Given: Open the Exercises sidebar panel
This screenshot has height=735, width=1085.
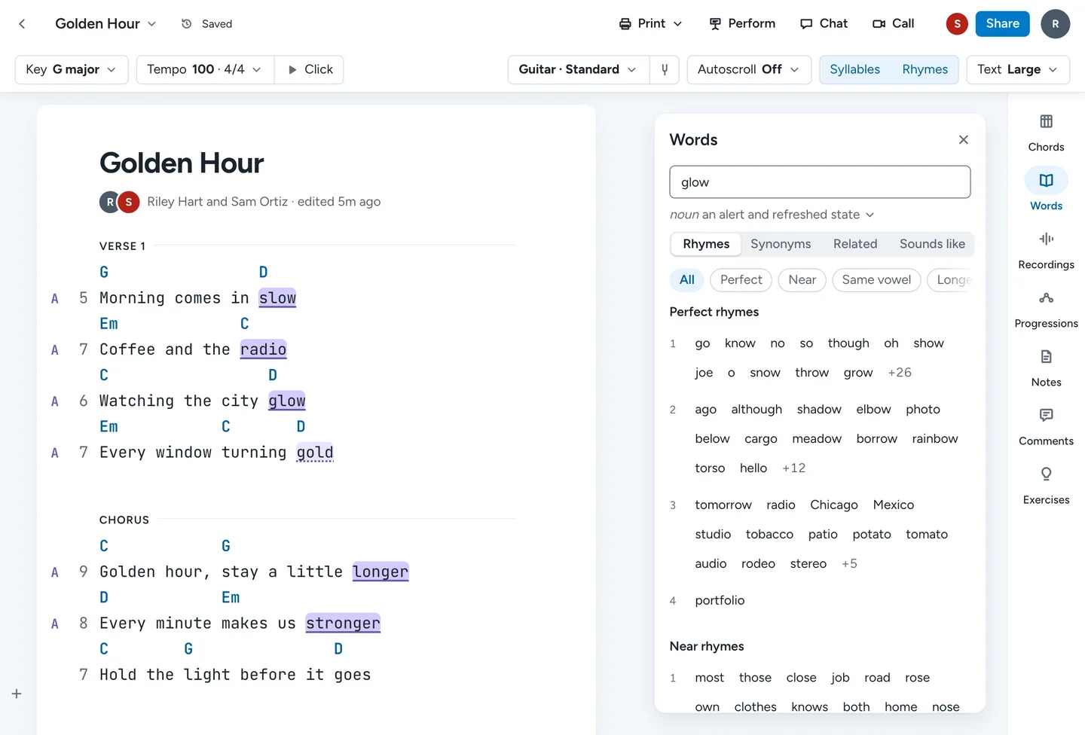Looking at the screenshot, I should point(1046,485).
